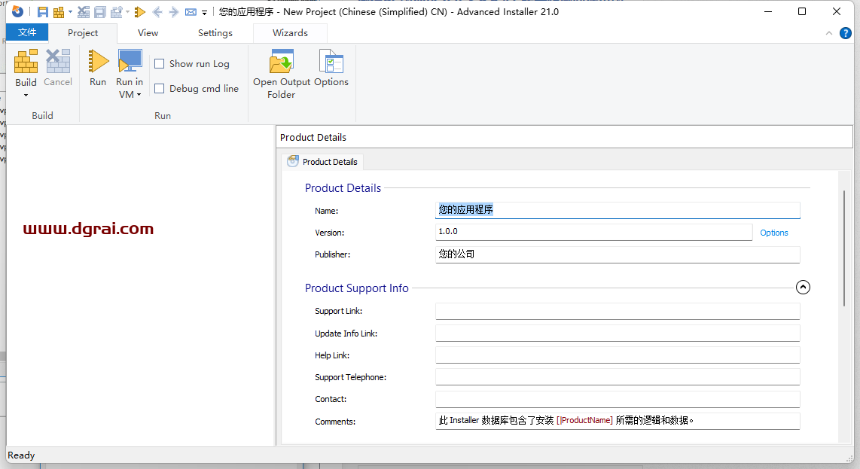
Task: Save the project using the quick-access save icon
Action: click(42, 12)
